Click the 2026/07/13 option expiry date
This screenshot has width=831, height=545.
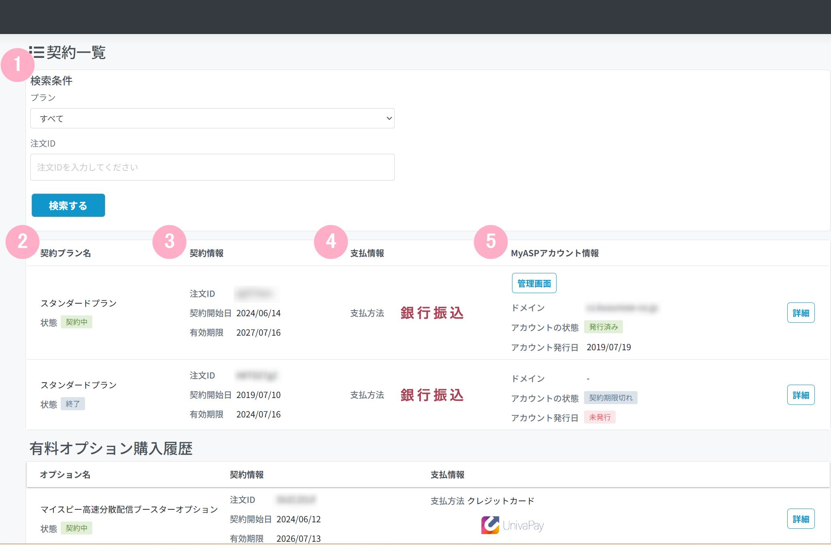[x=298, y=539]
